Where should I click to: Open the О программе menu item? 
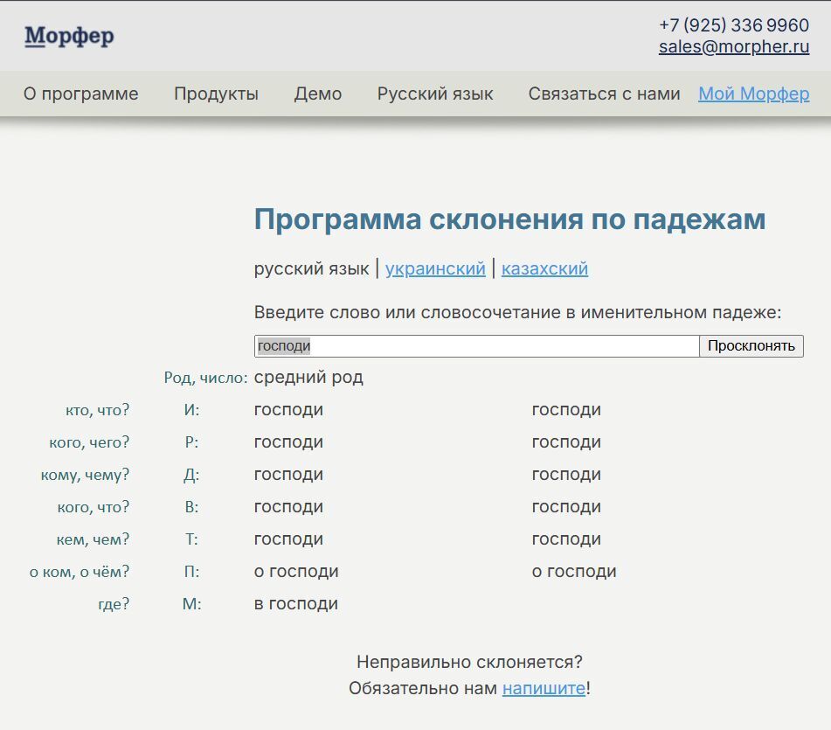pos(80,94)
